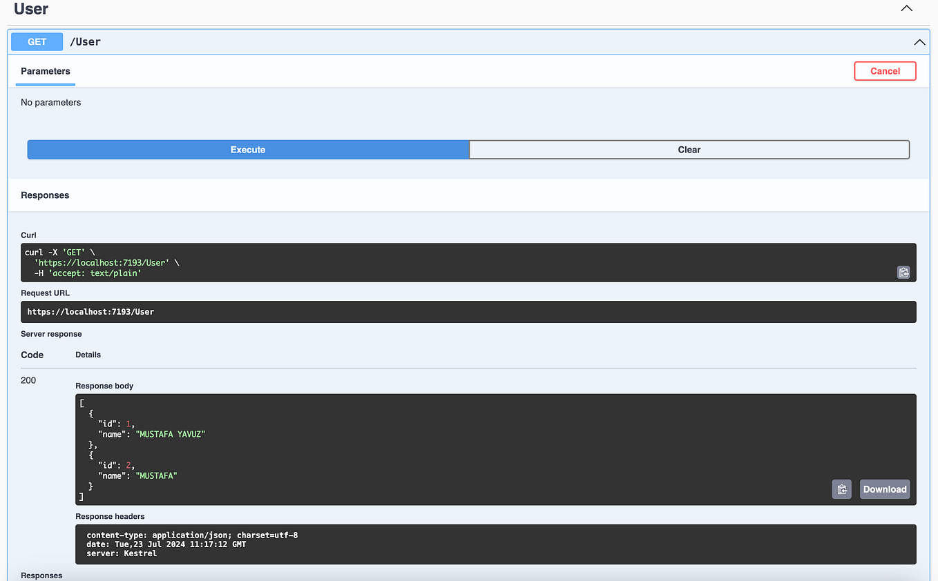Click the Cancel button

tap(885, 70)
